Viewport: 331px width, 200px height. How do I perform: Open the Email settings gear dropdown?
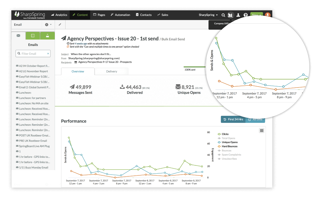pyautogui.click(x=48, y=25)
